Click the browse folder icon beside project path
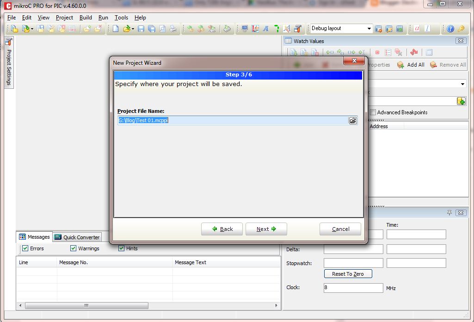The image size is (474, 322). 353,121
